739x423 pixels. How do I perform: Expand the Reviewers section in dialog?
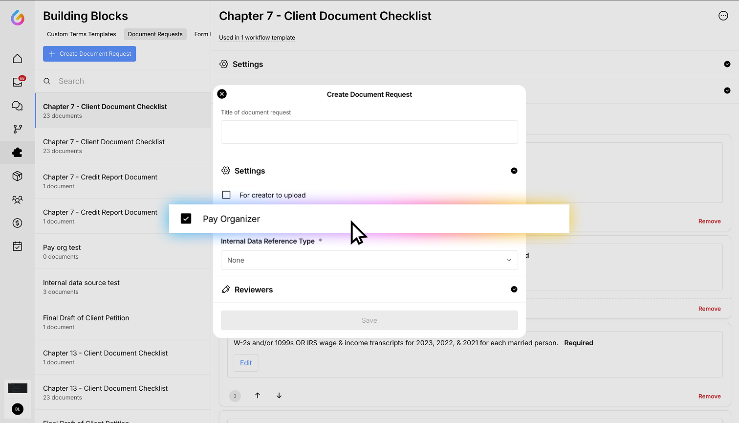pyautogui.click(x=514, y=289)
